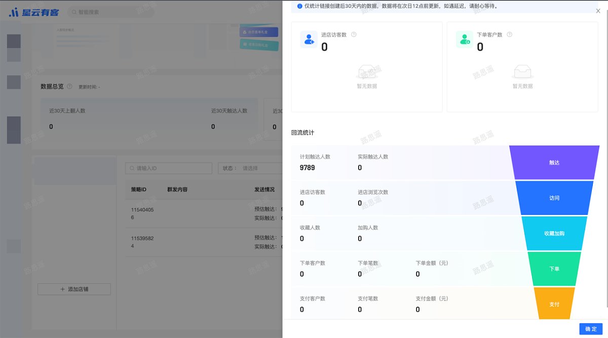Click the empty-data inbox icon under 下单客户数
This screenshot has width=608, height=338.
click(x=522, y=72)
